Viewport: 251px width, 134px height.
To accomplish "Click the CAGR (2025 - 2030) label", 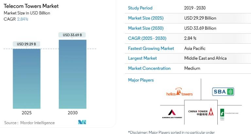I will [x=147, y=38].
